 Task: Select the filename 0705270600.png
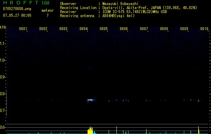pyautogui.click(x=17, y=9)
